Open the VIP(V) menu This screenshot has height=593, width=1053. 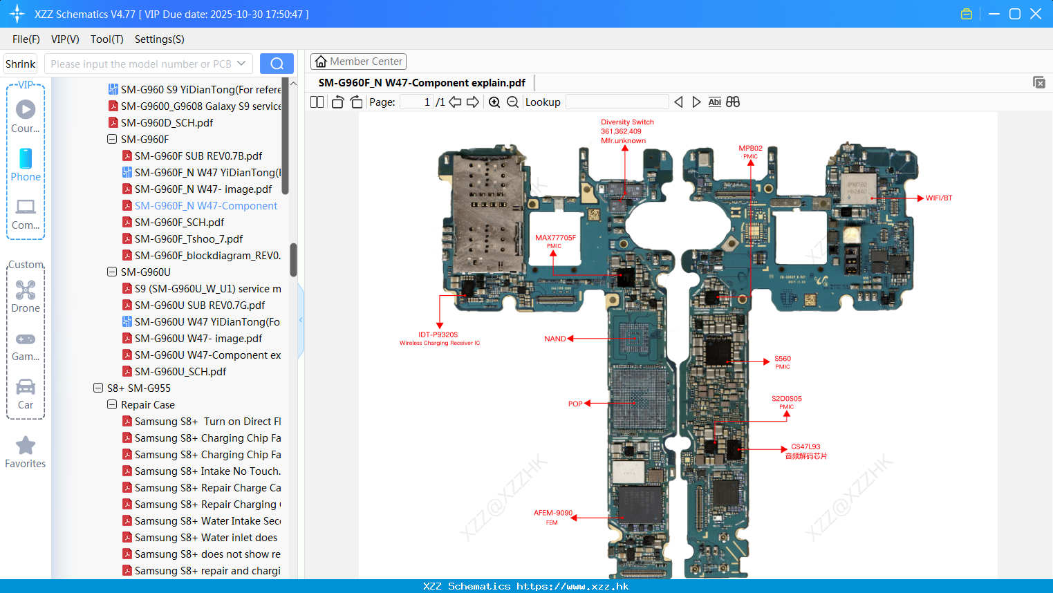[65, 39]
